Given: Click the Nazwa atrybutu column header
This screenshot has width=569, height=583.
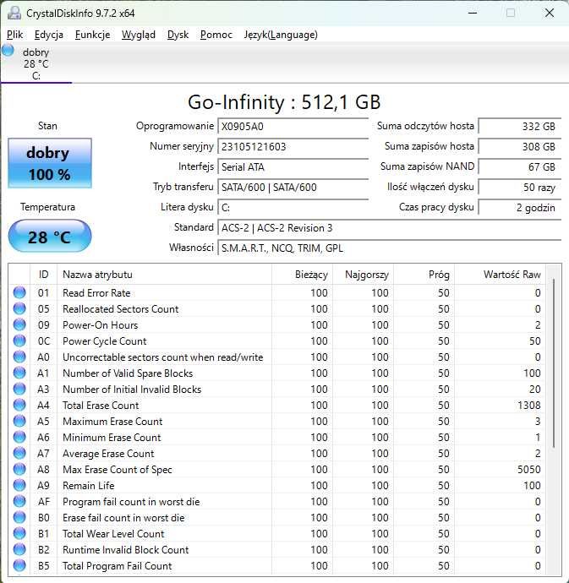Looking at the screenshot, I should pyautogui.click(x=164, y=275).
